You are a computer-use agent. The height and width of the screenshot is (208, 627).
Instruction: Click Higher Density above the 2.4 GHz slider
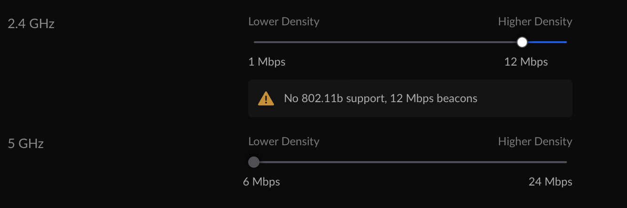point(535,22)
